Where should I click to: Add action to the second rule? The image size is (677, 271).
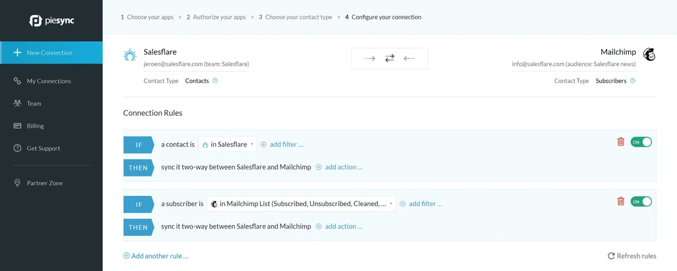coord(339,226)
